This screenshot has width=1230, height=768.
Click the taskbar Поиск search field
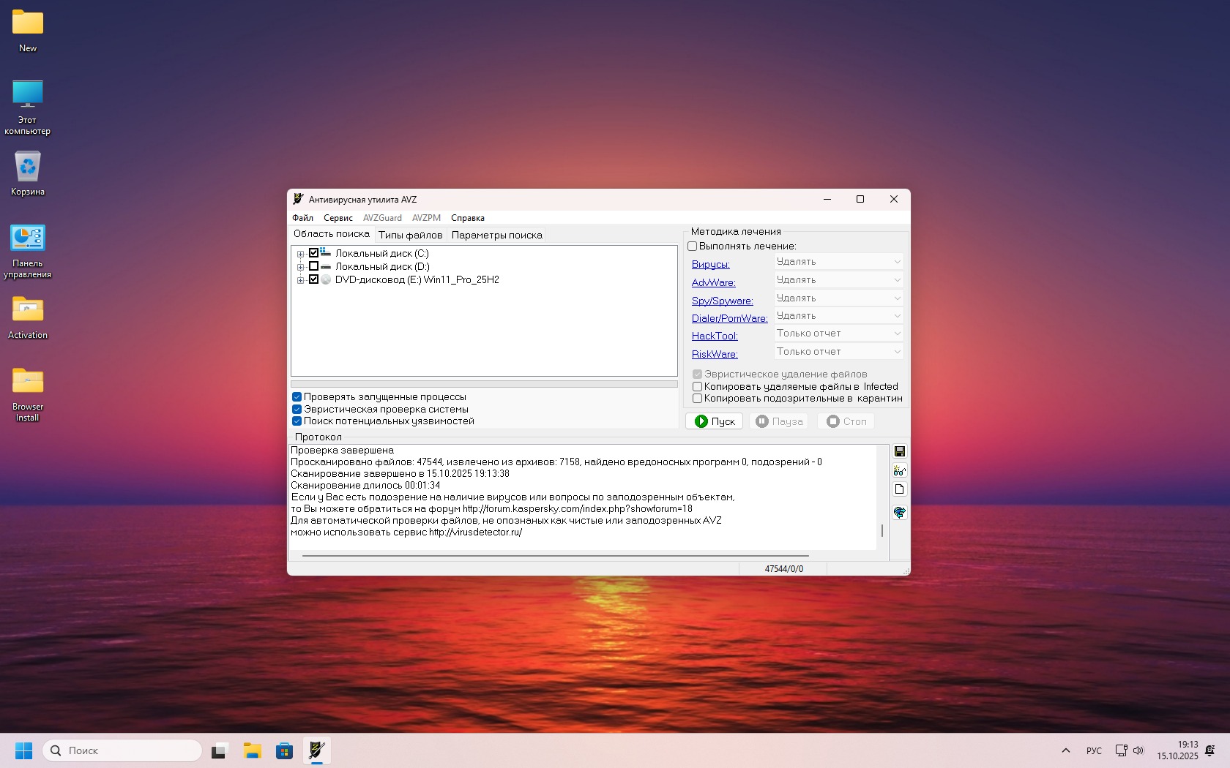pos(123,750)
